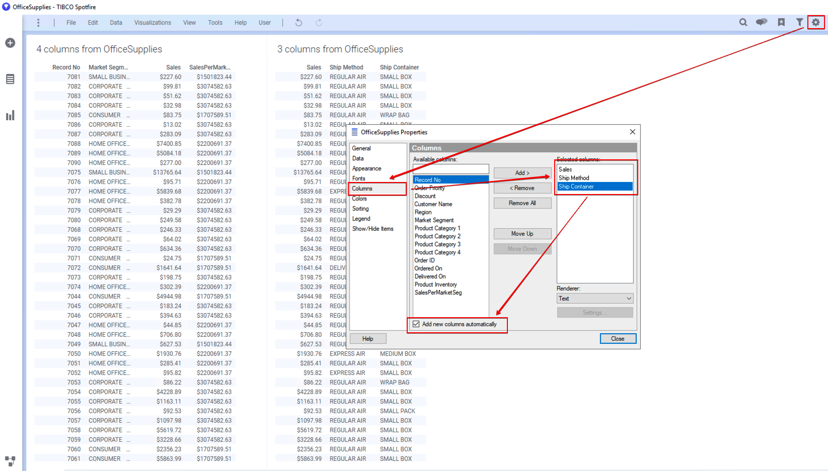Open the Bookmarks icon
The height and width of the screenshot is (471, 828).
click(781, 22)
